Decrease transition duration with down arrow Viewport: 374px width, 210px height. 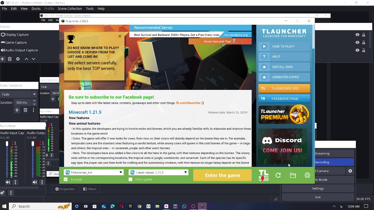pyautogui.click(x=34, y=104)
